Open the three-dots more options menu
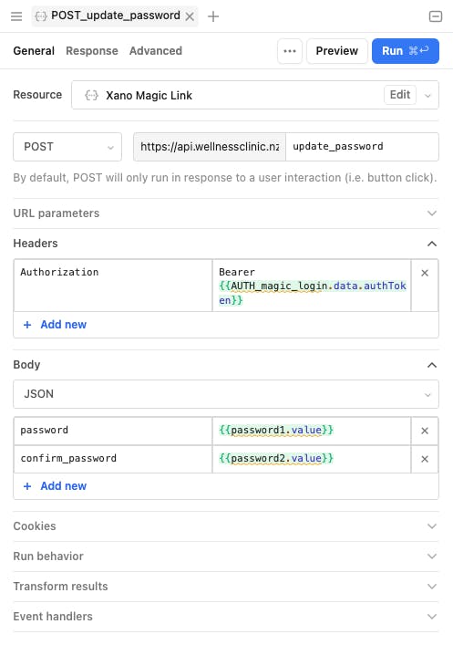This screenshot has width=453, height=645. point(290,51)
